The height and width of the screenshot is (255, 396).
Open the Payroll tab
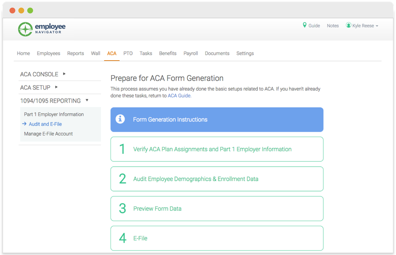pos(191,53)
